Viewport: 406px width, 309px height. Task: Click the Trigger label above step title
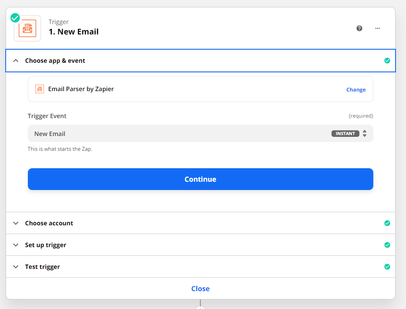click(x=58, y=22)
